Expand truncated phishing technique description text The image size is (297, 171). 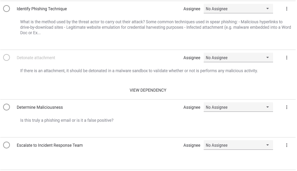(x=156, y=27)
